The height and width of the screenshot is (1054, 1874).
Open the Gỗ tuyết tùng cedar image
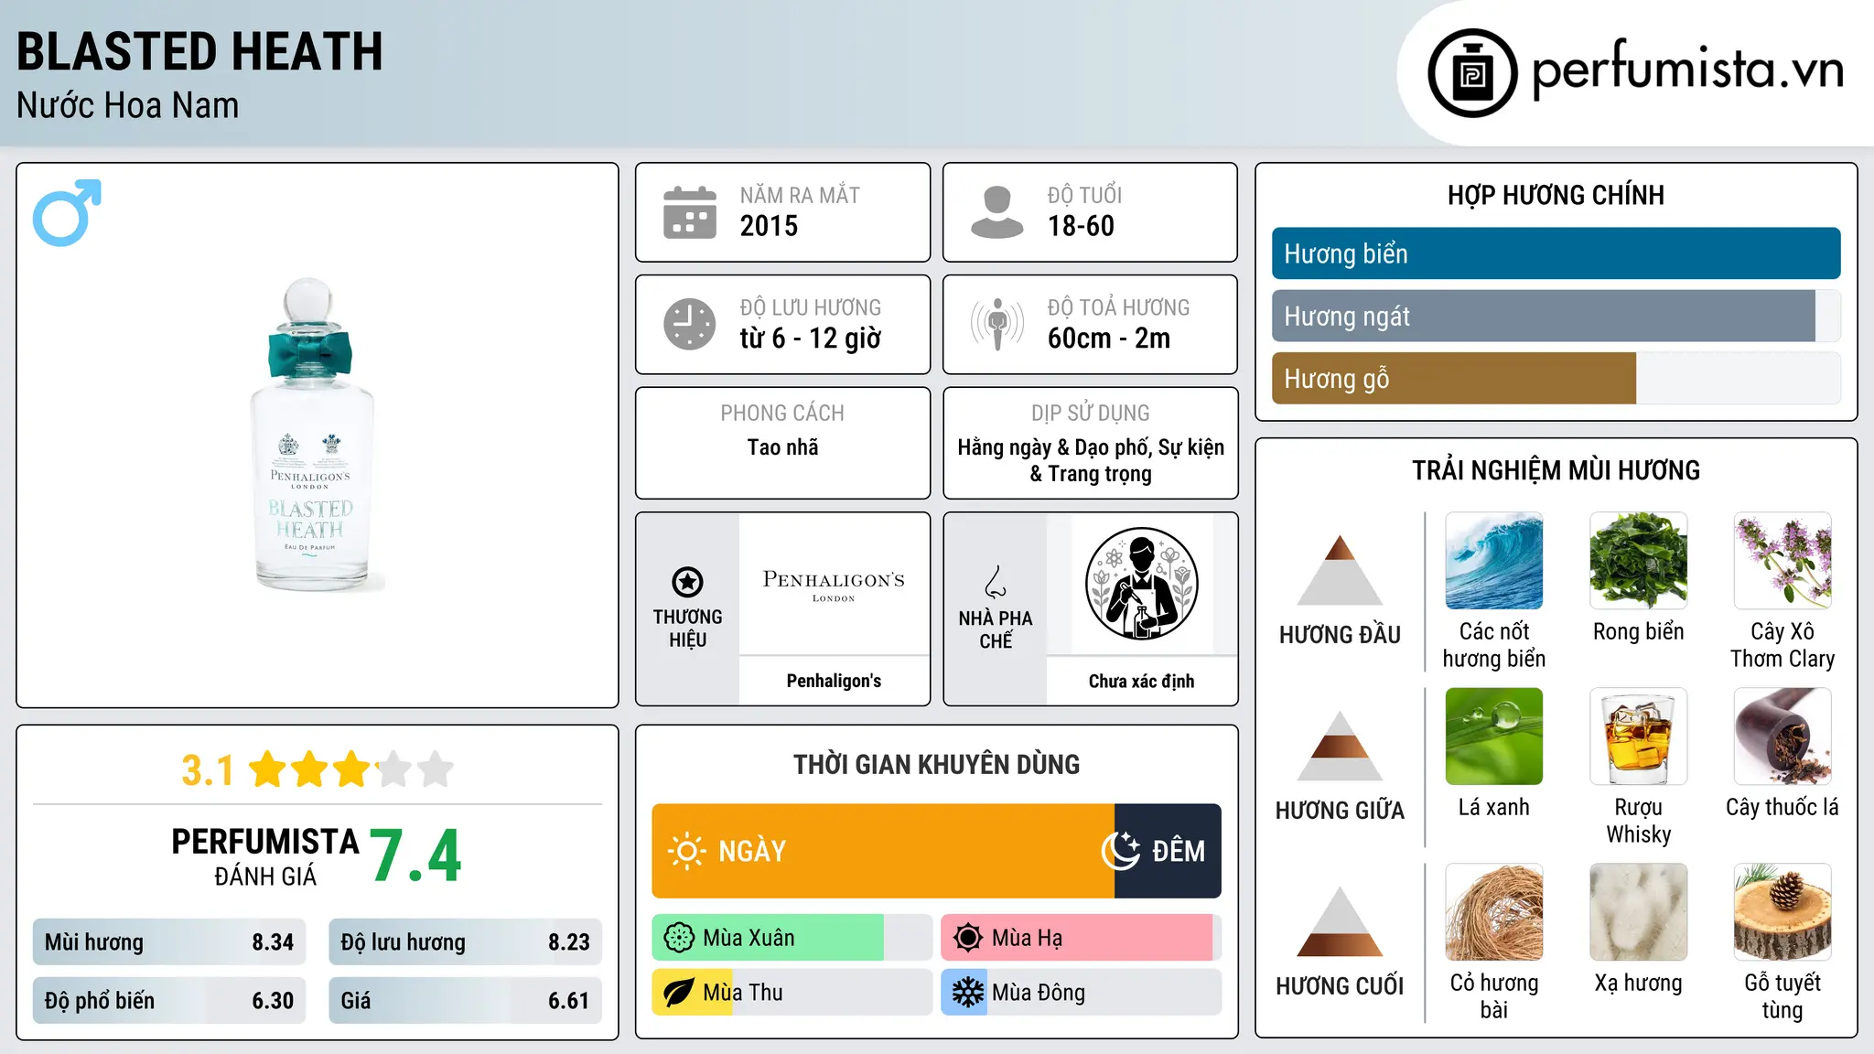pyautogui.click(x=1782, y=912)
